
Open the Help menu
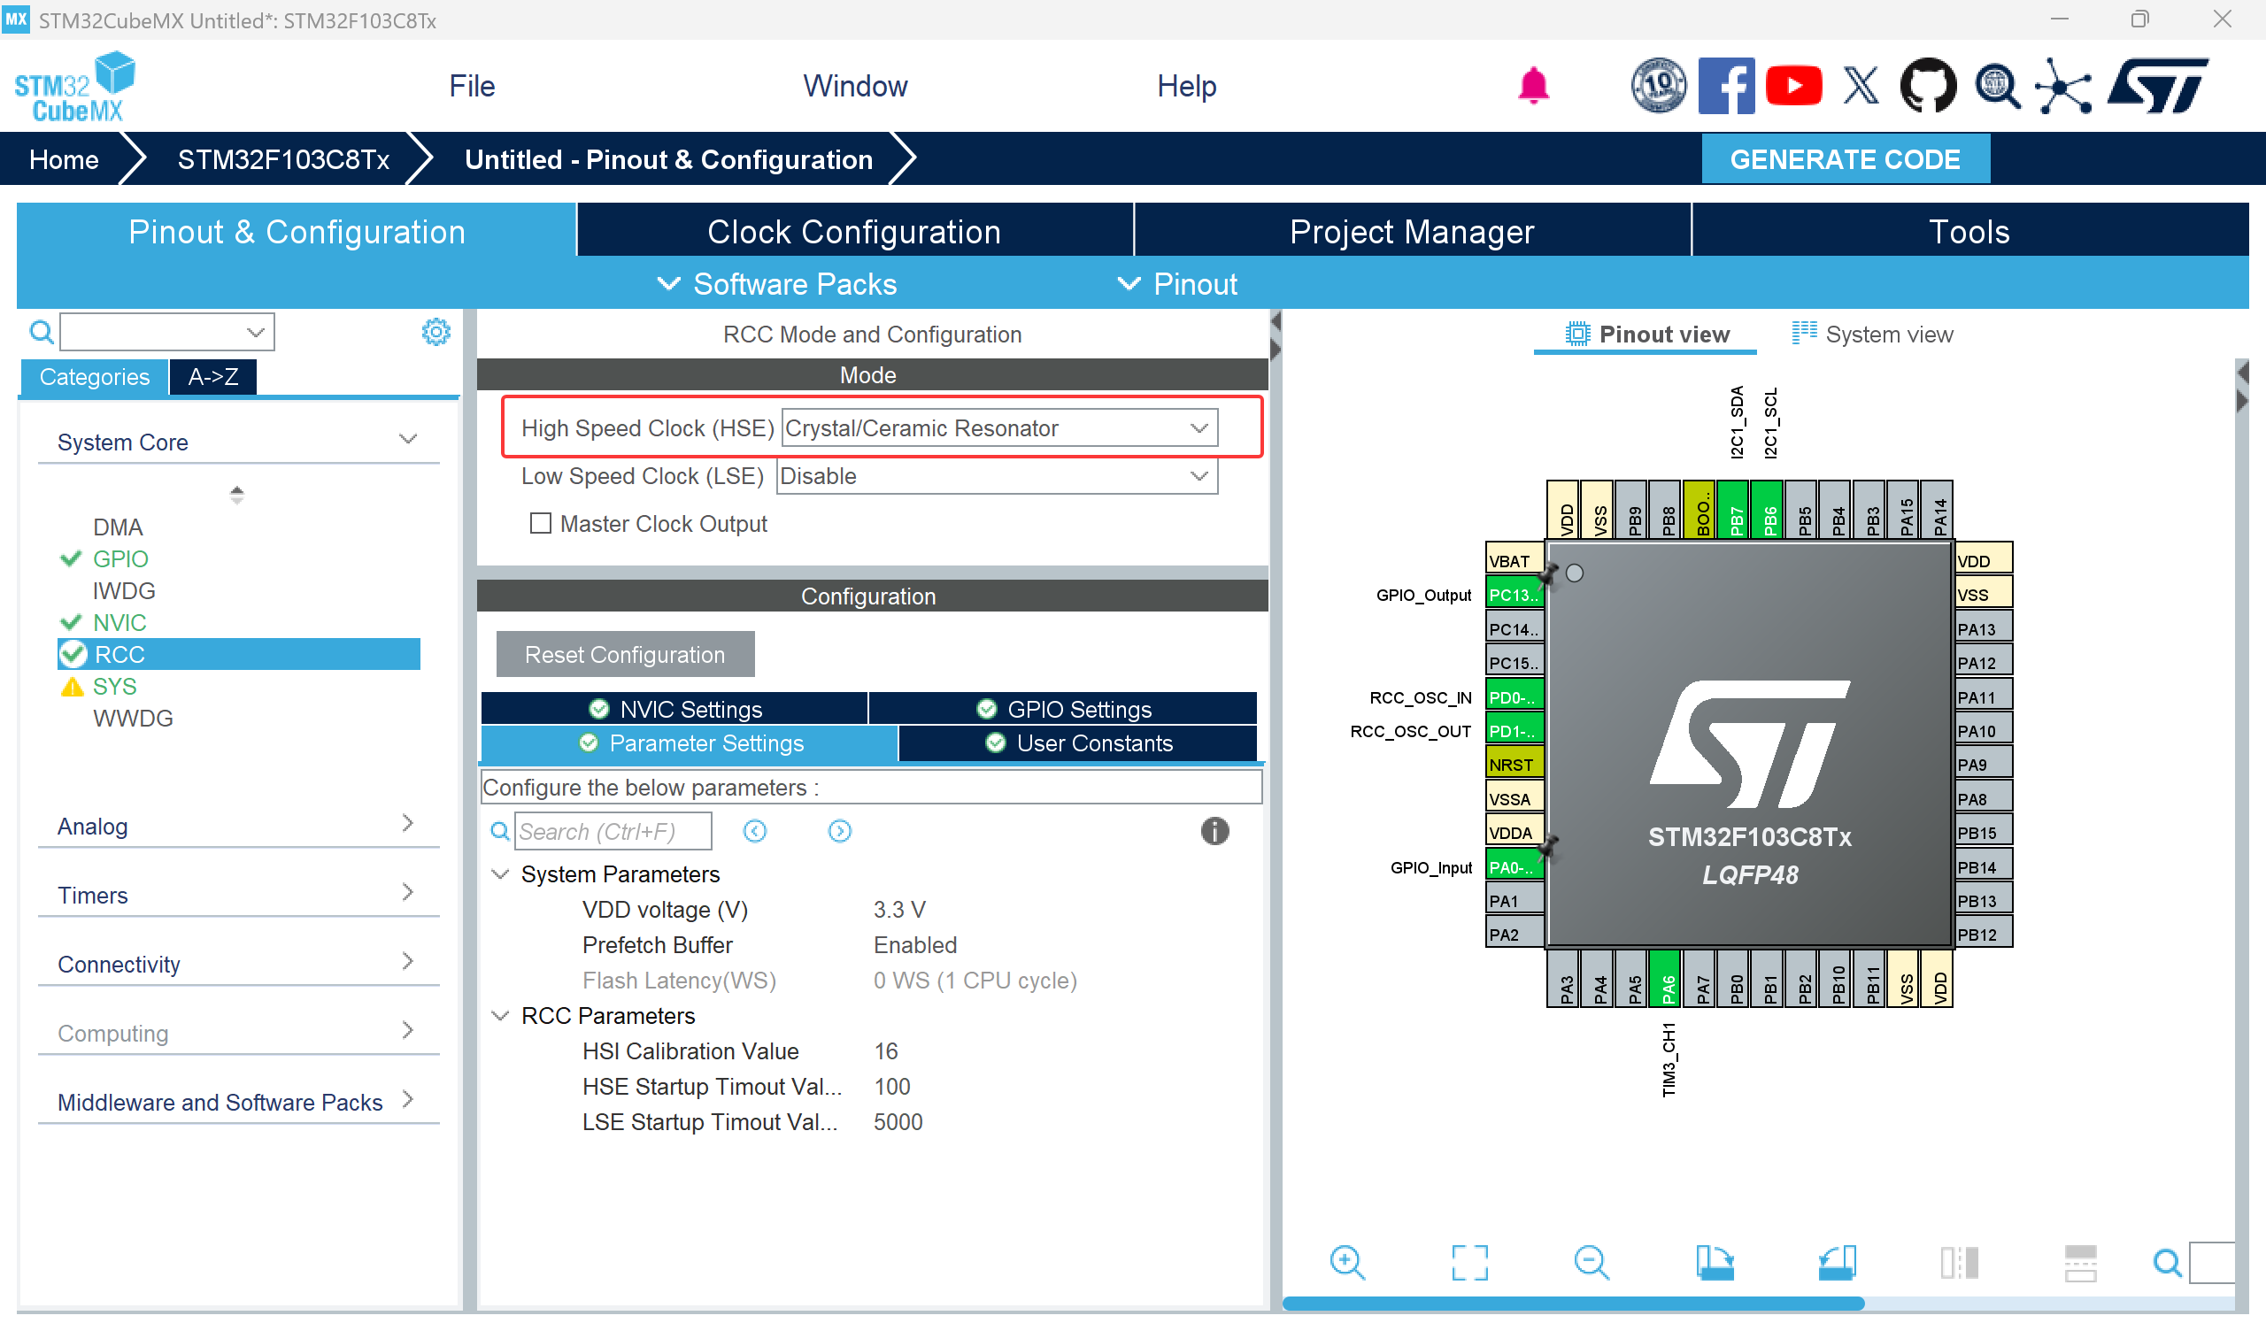pos(1186,87)
